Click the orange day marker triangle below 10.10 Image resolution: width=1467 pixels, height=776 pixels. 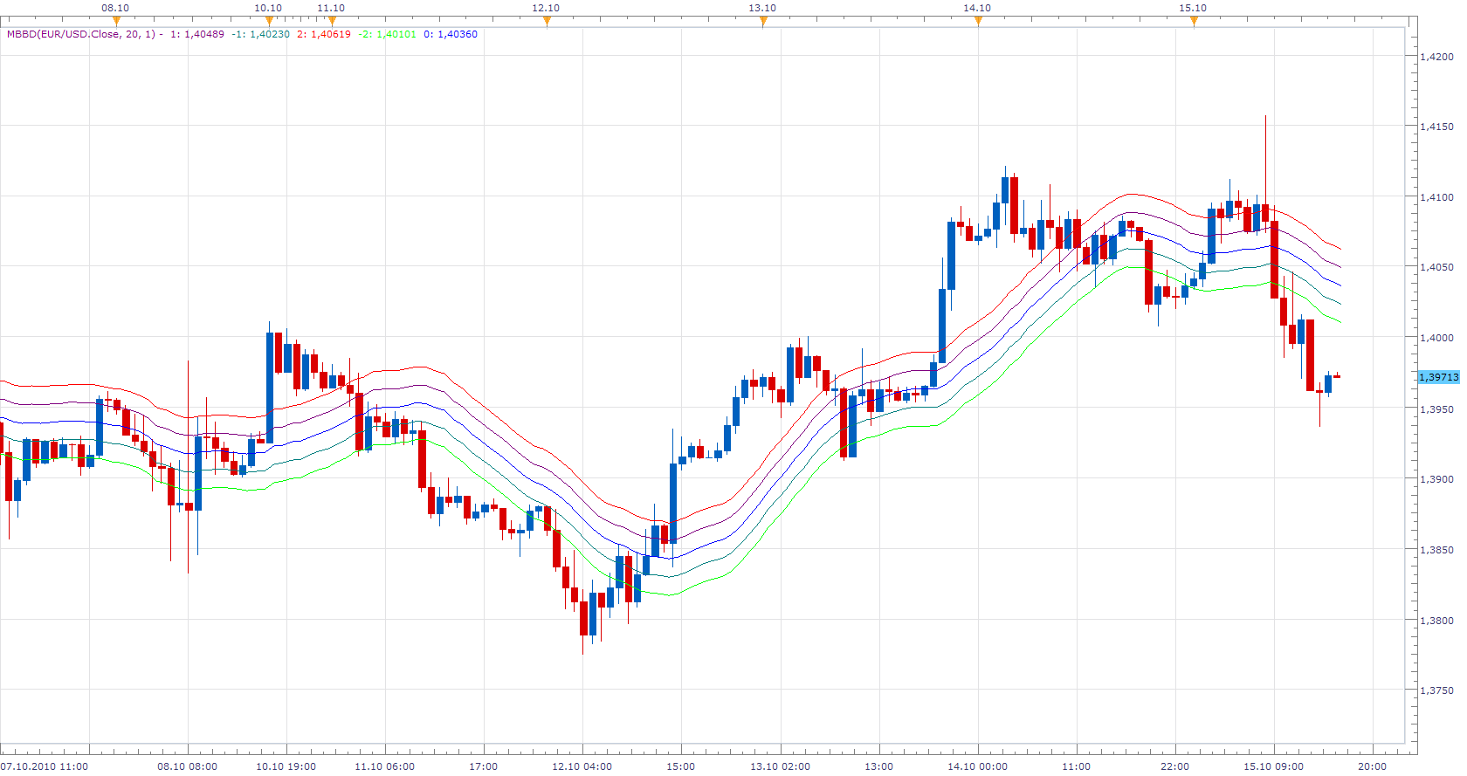click(269, 21)
